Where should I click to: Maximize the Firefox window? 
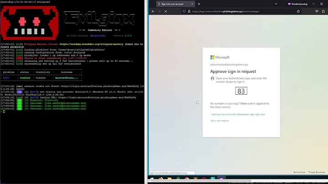coord(322,4)
